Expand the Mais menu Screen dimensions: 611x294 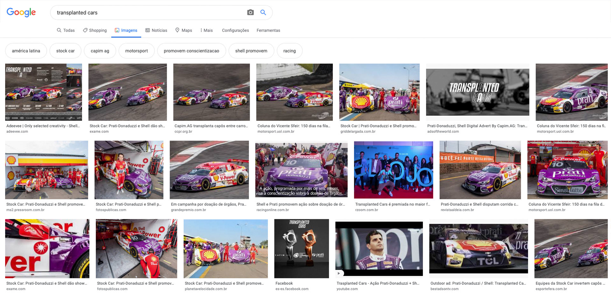pyautogui.click(x=207, y=30)
